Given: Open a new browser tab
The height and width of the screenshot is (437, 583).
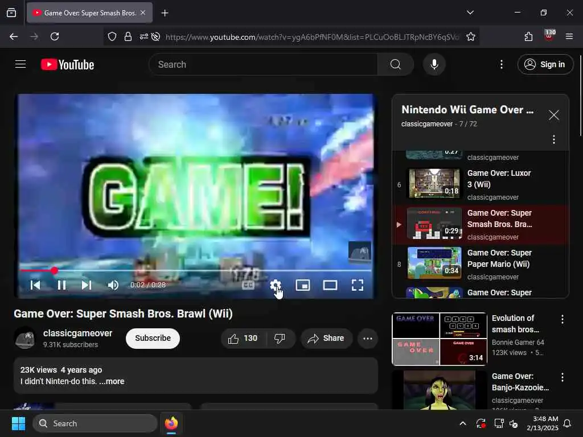Looking at the screenshot, I should pyautogui.click(x=165, y=13).
